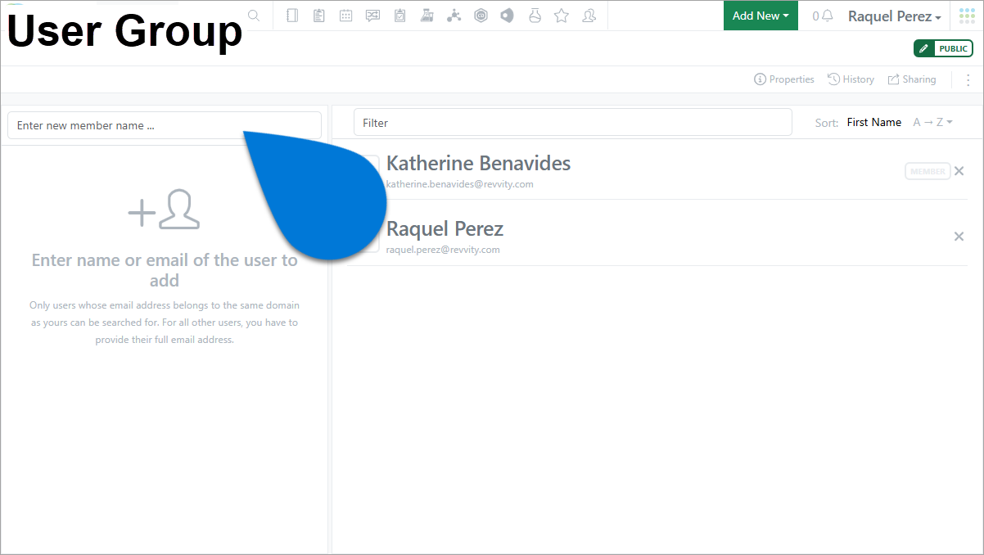Open the Properties panel
This screenshot has width=984, height=555.
[784, 79]
